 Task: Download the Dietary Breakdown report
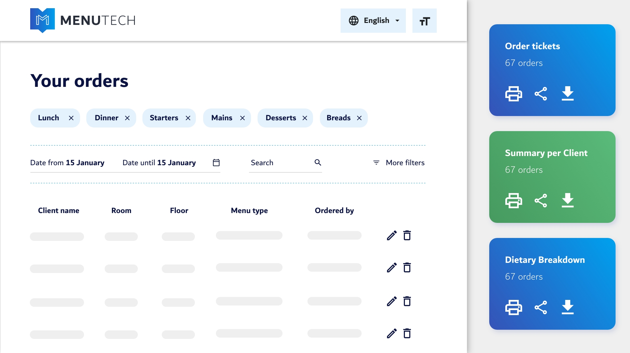pyautogui.click(x=567, y=307)
